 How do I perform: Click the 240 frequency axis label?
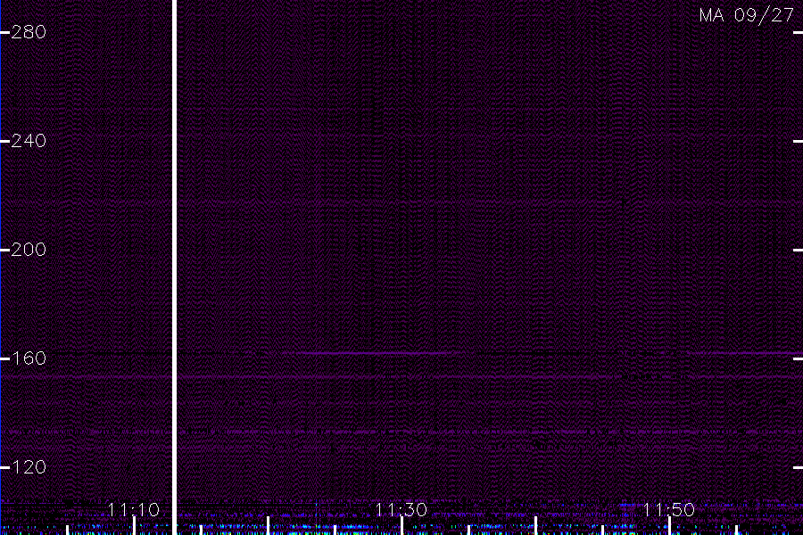[29, 141]
